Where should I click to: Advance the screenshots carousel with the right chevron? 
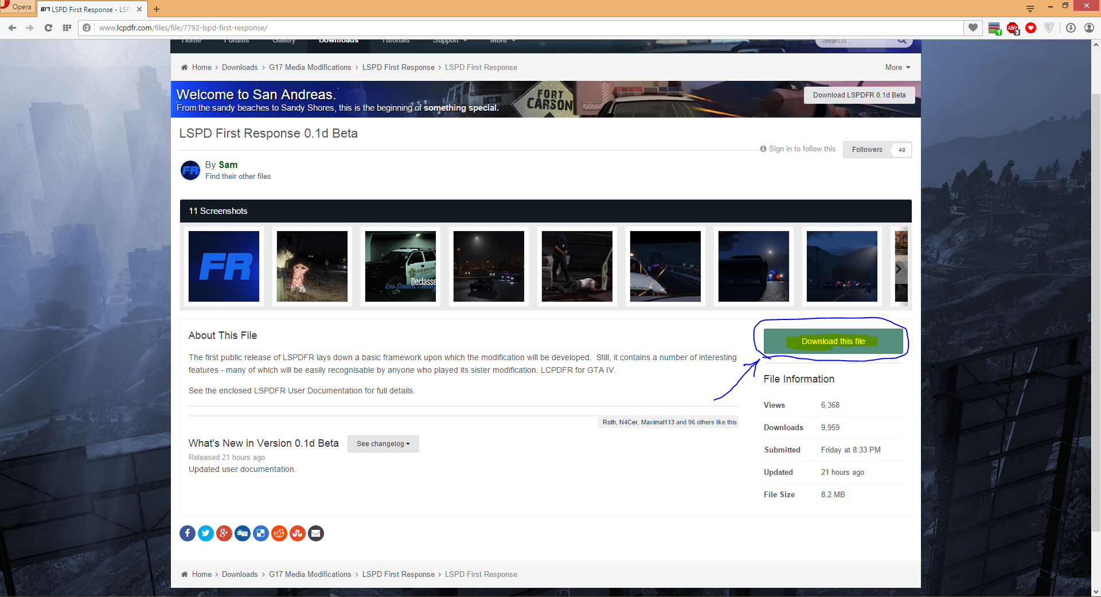coord(899,268)
